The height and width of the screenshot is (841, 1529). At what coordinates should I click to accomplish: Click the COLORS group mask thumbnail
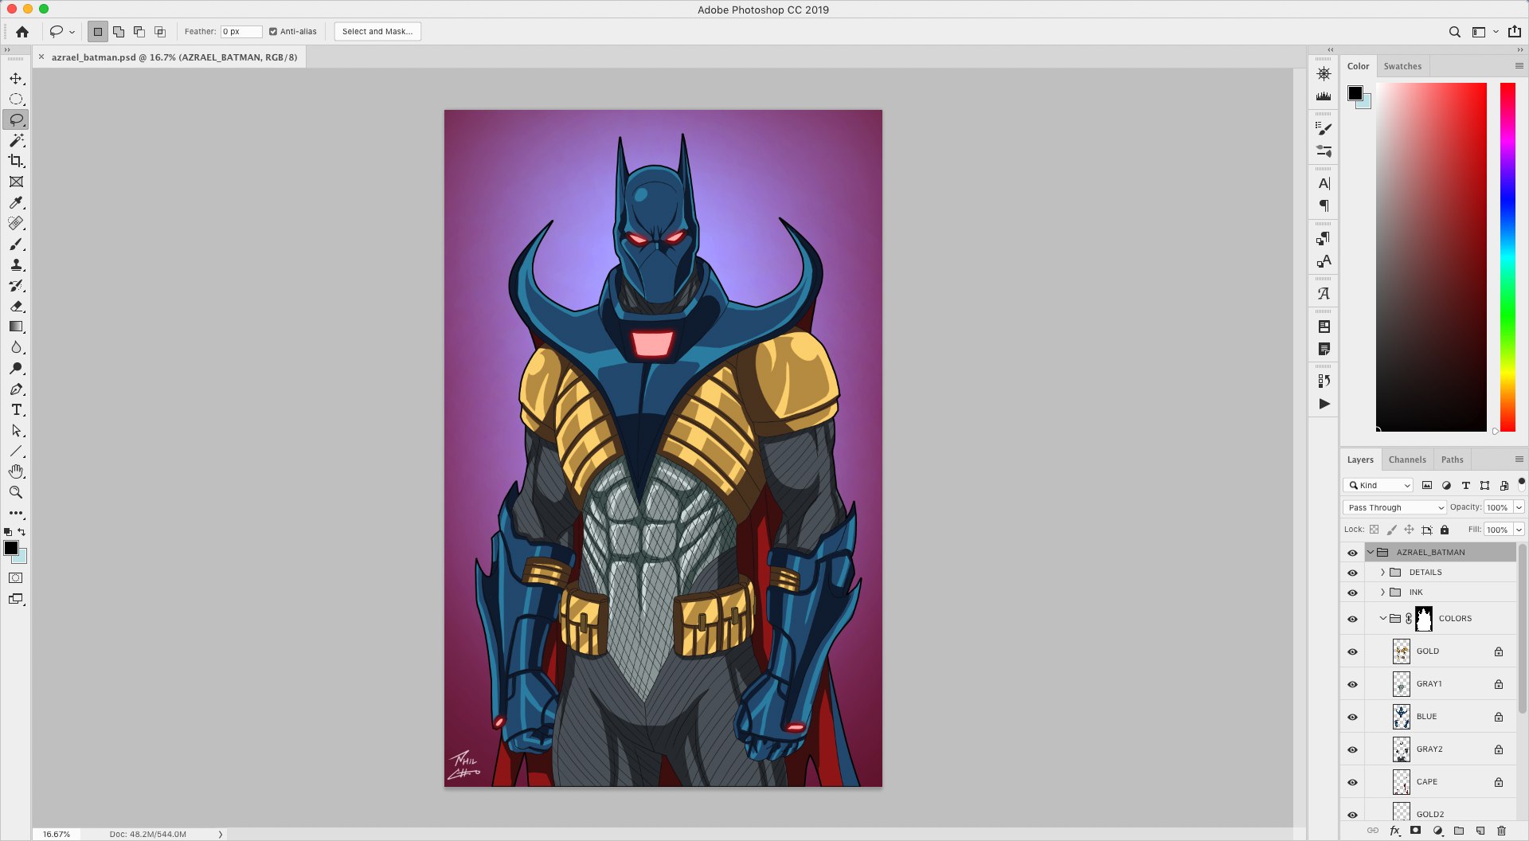(x=1424, y=619)
